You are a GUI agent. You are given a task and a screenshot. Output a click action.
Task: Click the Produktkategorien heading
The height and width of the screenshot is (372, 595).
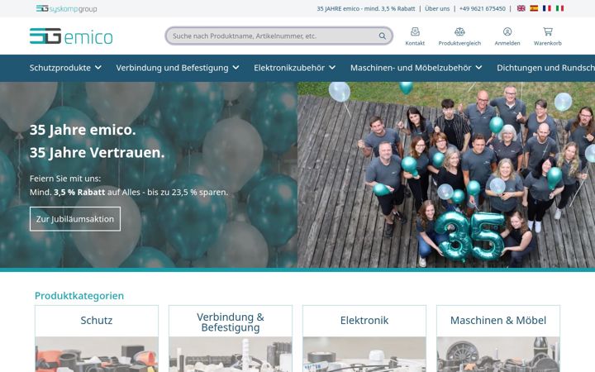point(79,296)
